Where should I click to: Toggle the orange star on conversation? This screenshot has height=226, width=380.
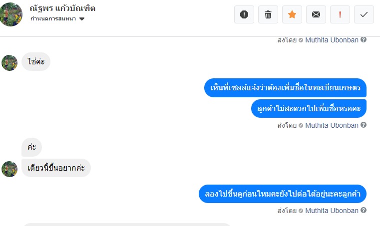pyautogui.click(x=292, y=14)
